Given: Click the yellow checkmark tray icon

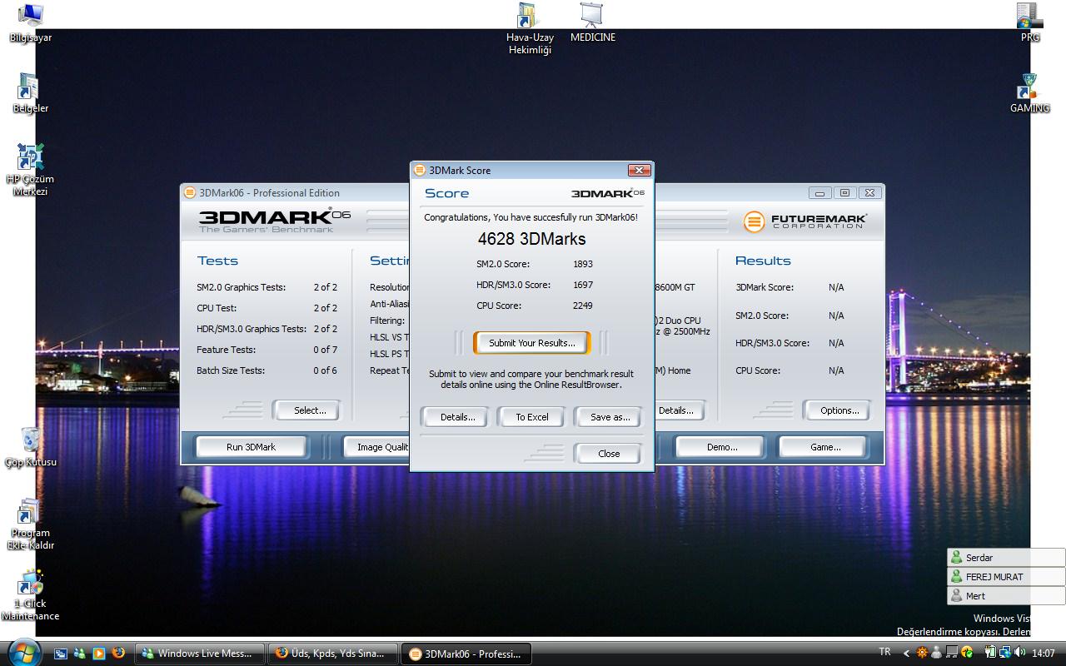Looking at the screenshot, I should 967,653.
